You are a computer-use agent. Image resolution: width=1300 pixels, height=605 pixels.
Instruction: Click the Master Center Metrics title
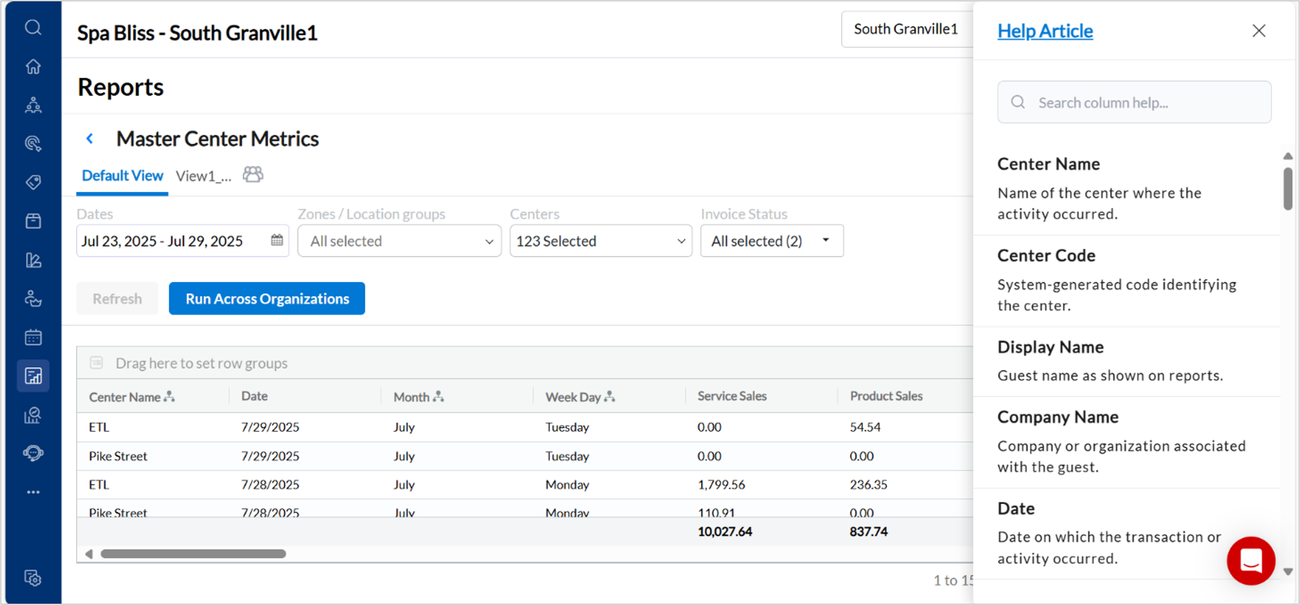(218, 139)
